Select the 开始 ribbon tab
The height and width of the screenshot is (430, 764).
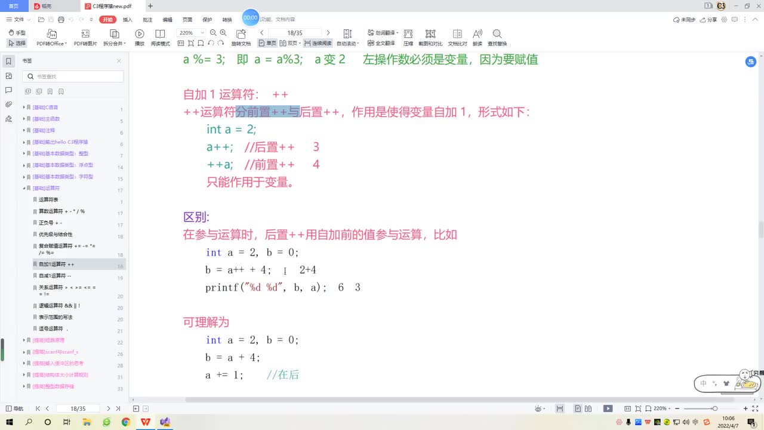[107, 19]
